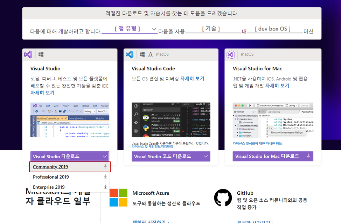
Task: Click 체험판 시작하기 link under GitHub
Action: pyautogui.click(x=255, y=222)
